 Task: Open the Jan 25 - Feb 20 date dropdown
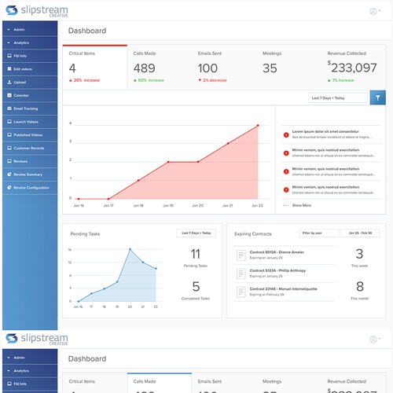[x=360, y=233]
